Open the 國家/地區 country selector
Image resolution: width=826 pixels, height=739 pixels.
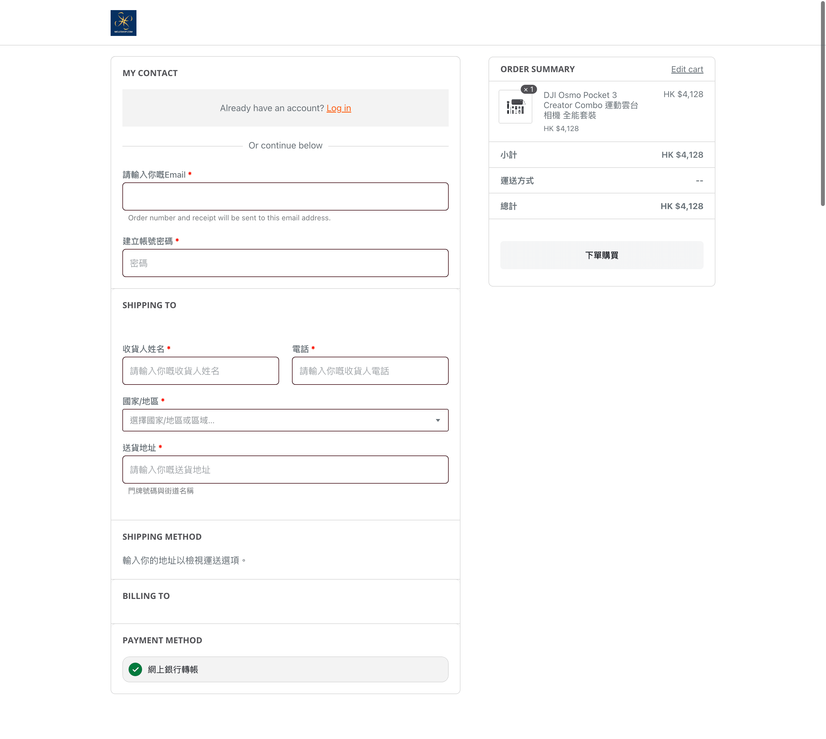pos(285,420)
